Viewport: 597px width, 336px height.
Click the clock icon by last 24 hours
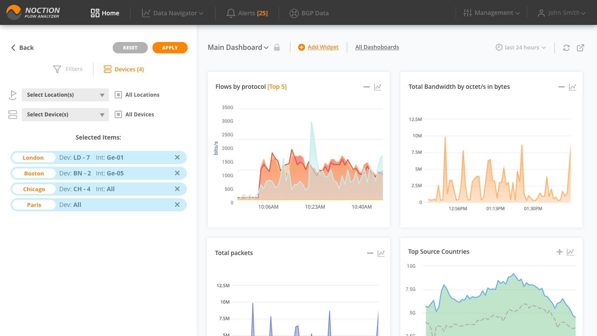pos(499,47)
